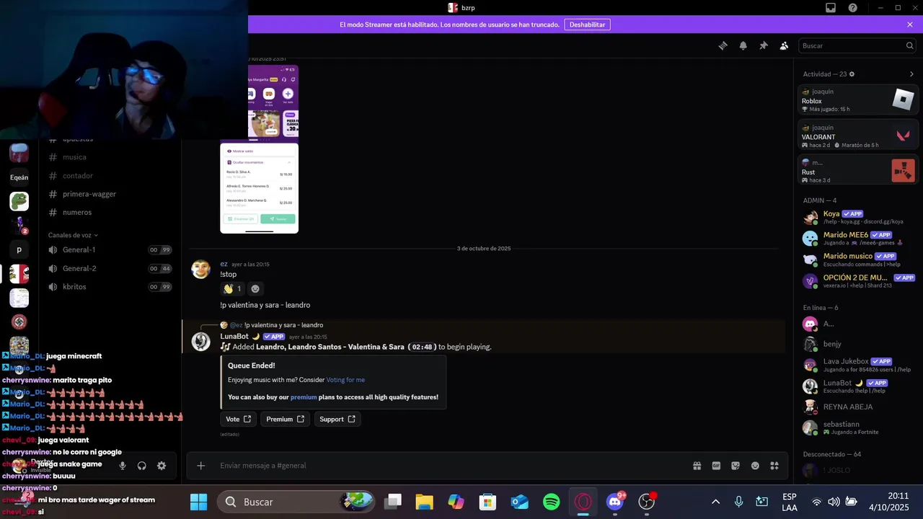The width and height of the screenshot is (923, 519).
Task: Open File Explorer from the taskbar
Action: point(424,502)
